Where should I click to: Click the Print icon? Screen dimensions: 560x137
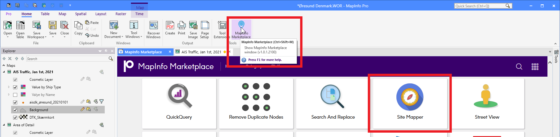[181, 25]
